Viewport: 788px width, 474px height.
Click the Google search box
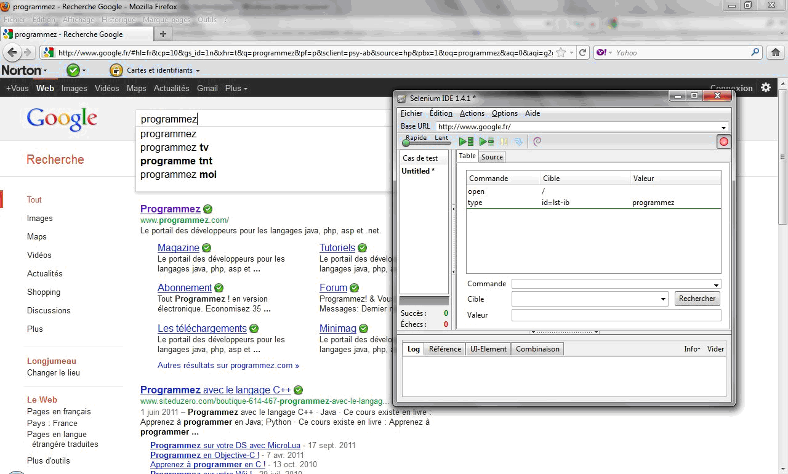point(265,119)
